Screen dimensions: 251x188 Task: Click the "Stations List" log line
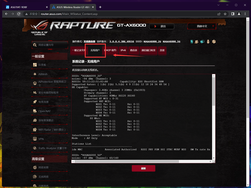pos(82,144)
